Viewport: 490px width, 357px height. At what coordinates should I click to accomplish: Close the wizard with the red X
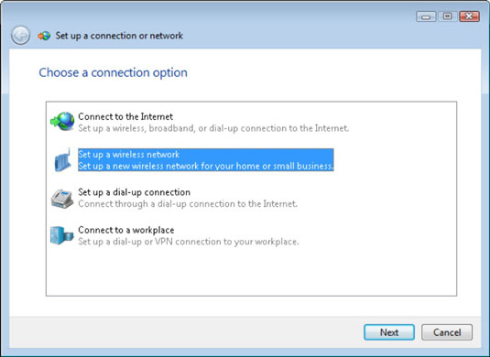click(469, 16)
